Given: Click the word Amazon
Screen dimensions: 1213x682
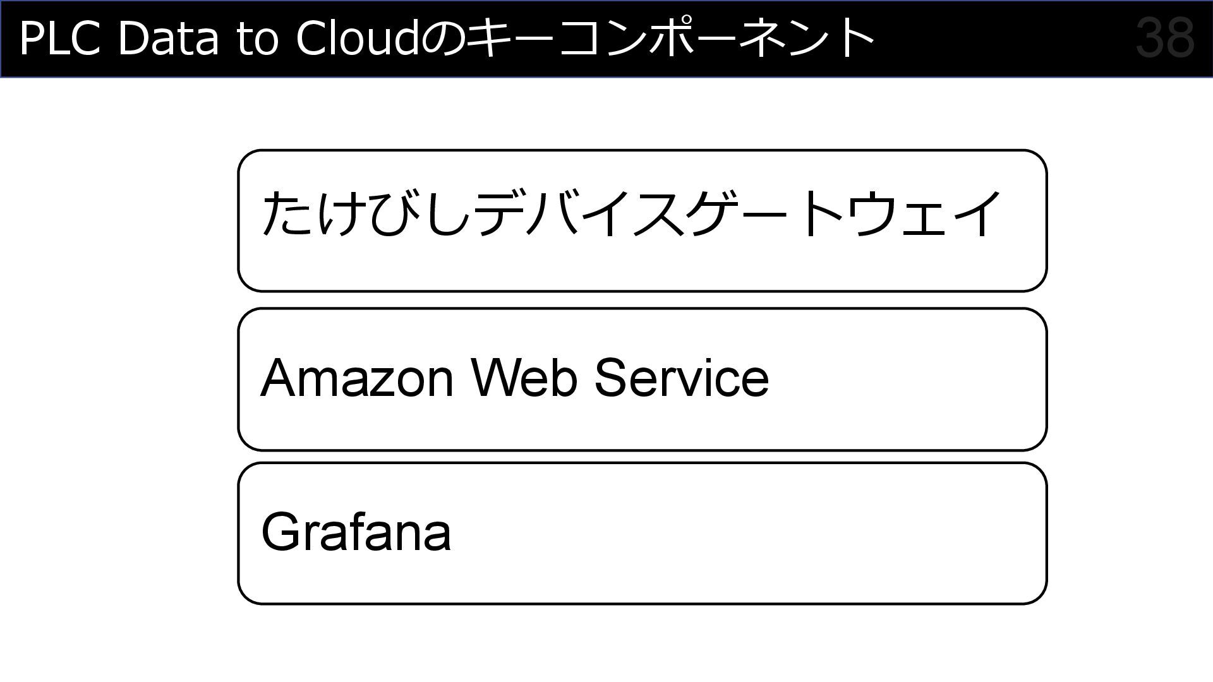Looking at the screenshot, I should coord(357,378).
